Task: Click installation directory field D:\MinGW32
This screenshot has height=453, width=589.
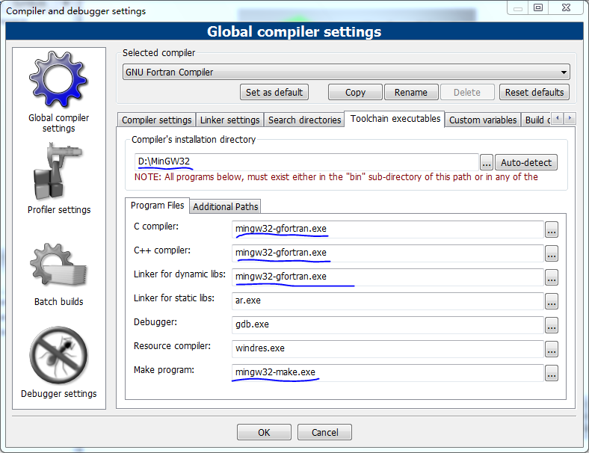Action: pyautogui.click(x=306, y=162)
